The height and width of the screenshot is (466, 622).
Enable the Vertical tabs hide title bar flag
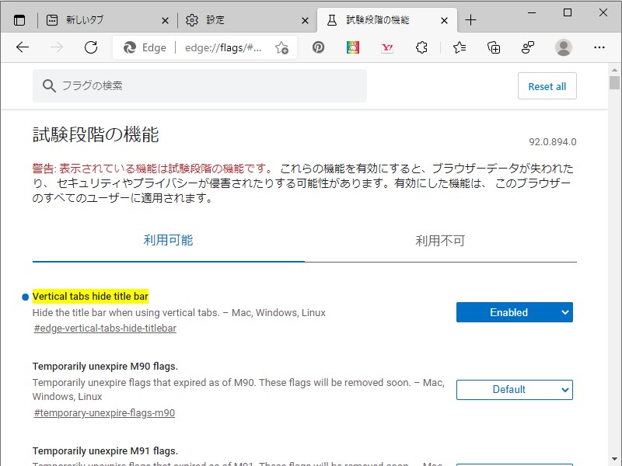point(514,312)
